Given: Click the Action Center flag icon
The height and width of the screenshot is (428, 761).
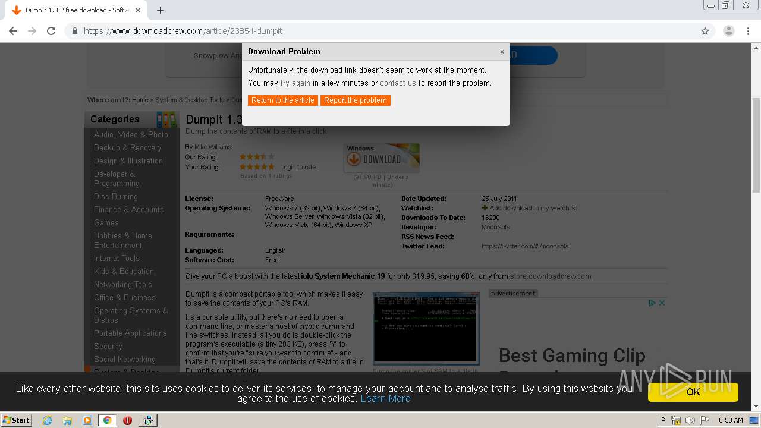Looking at the screenshot, I should 705,420.
